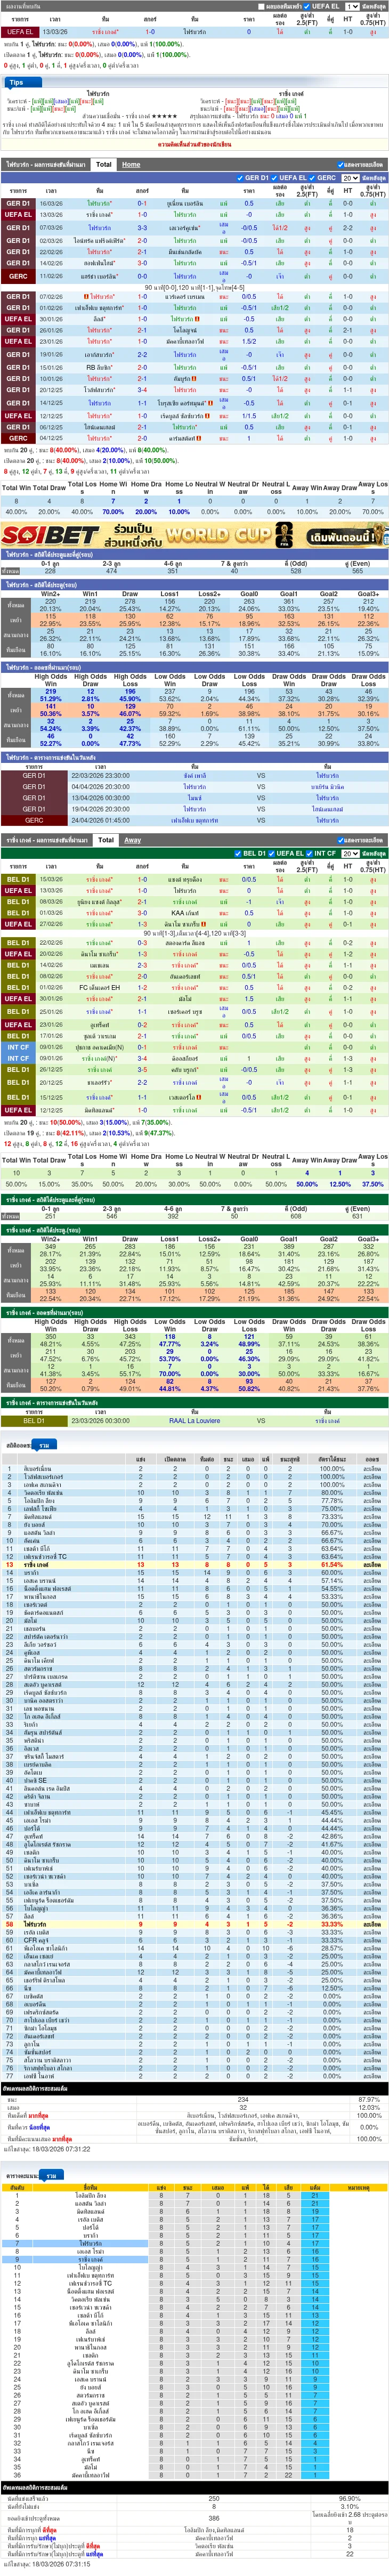Toggle the GERC filter checkbox
The image size is (389, 2576).
pyautogui.click(x=313, y=178)
